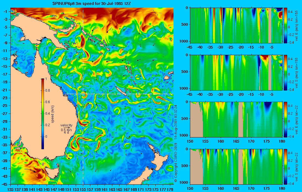Open the vel. S lon=155 section plot
This screenshot has height=192, width=302.
(236, 72)
